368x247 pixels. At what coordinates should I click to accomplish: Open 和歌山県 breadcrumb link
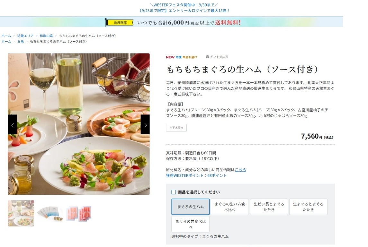[x=46, y=36]
